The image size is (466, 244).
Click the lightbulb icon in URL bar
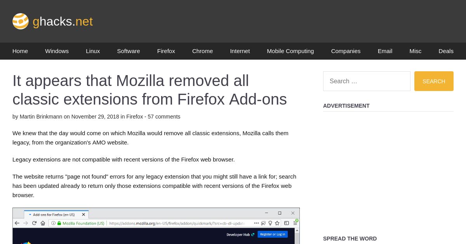pyautogui.click(x=270, y=223)
